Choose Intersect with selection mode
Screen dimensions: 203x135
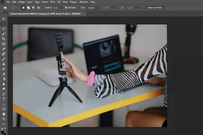[x=39, y=8]
